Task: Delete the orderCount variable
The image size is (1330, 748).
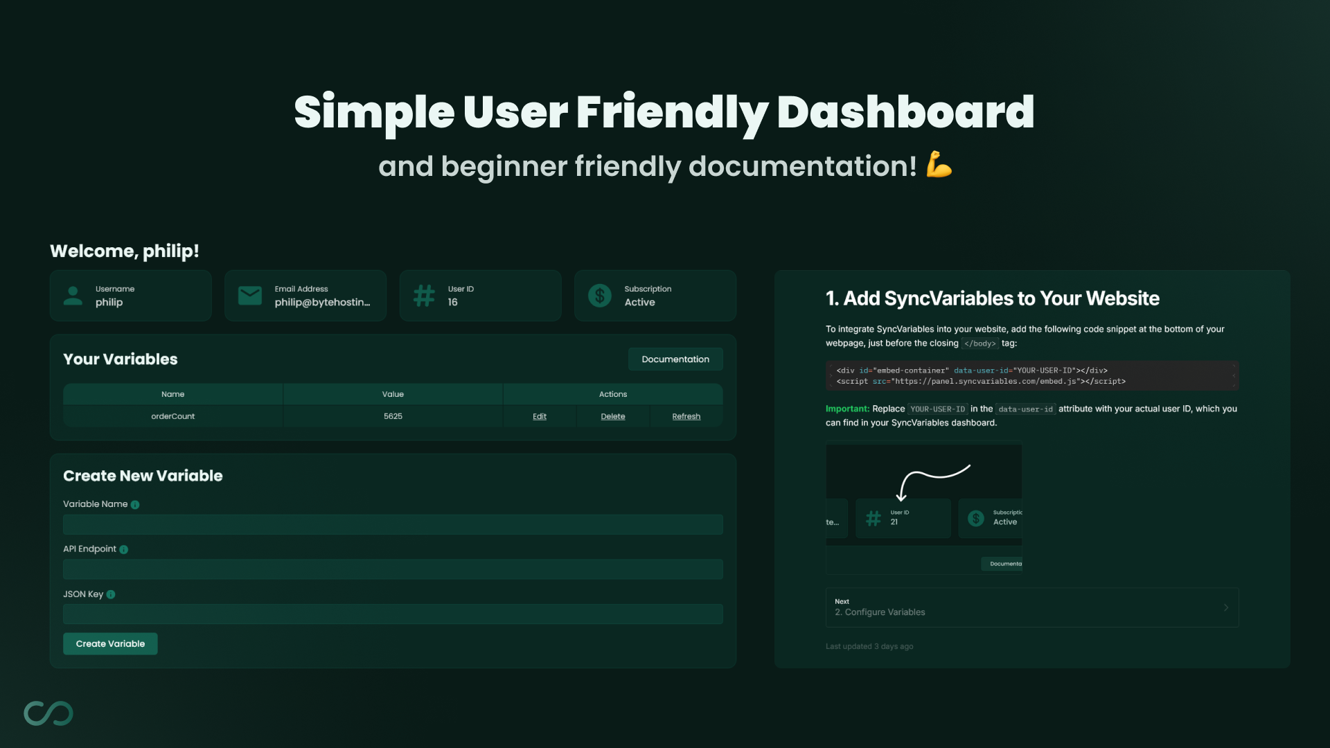Action: point(613,416)
